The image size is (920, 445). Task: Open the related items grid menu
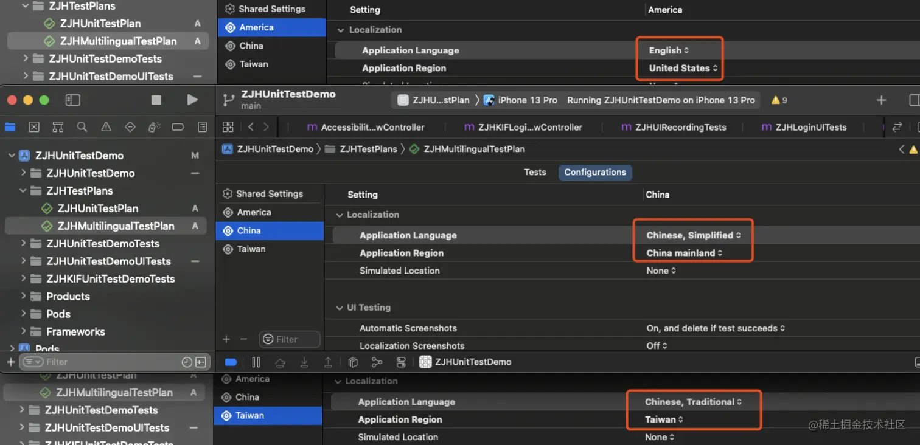click(x=228, y=127)
